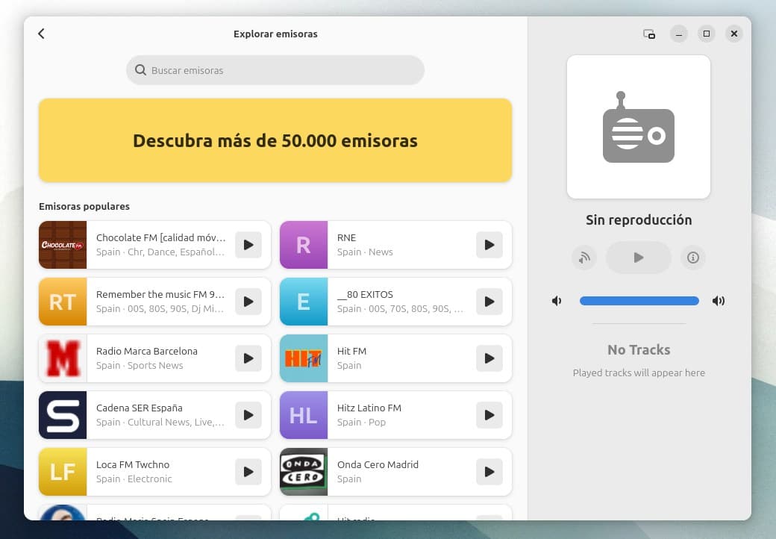This screenshot has width=776, height=539.
Task: Select the Chocolate FM station title
Action: pyautogui.click(x=161, y=237)
